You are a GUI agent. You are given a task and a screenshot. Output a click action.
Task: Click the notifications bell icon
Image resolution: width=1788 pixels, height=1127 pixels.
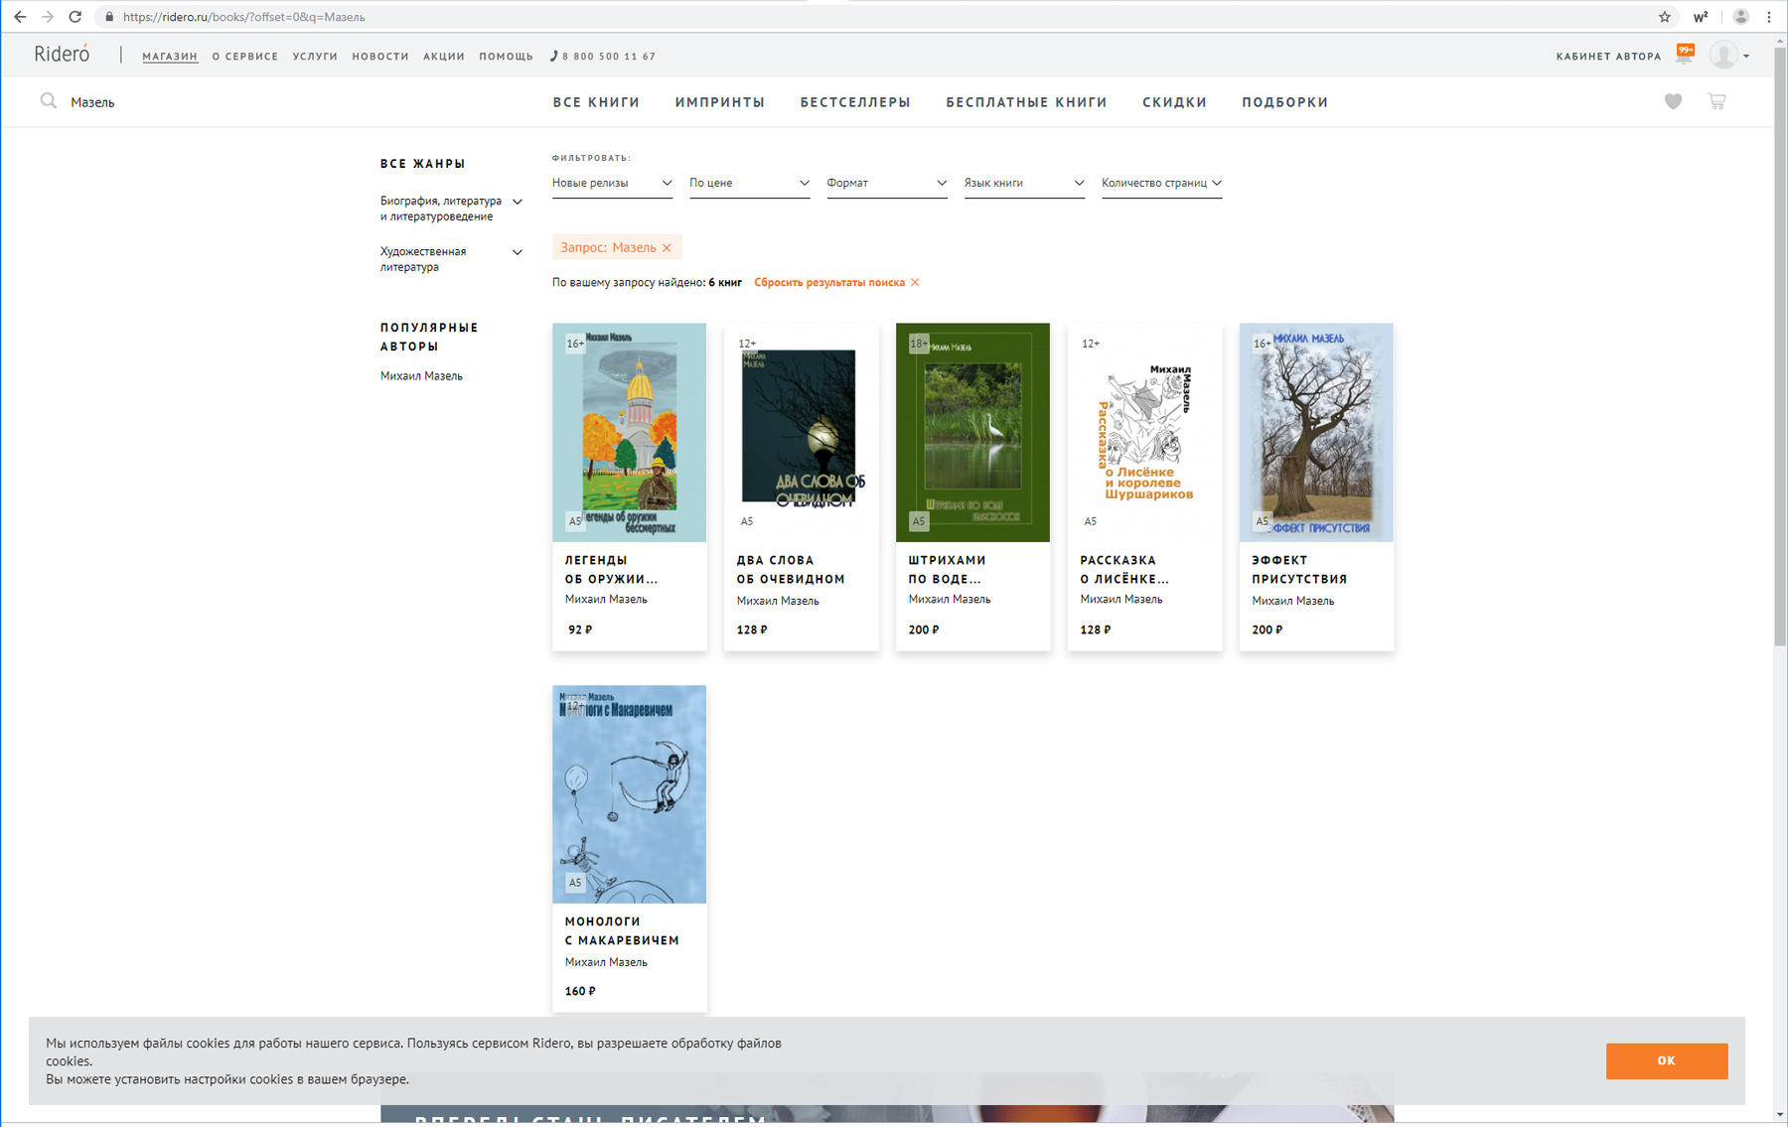(x=1685, y=56)
